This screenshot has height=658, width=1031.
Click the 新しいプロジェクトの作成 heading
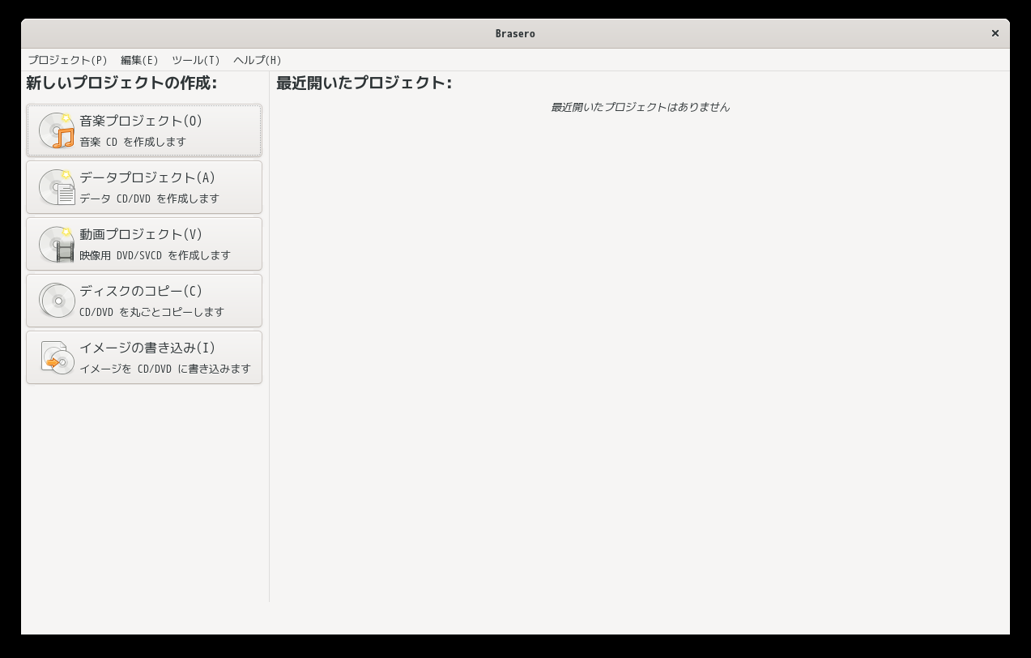(121, 83)
